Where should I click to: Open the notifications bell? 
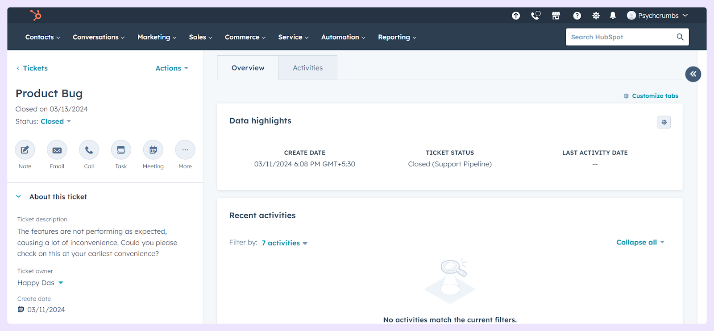613,16
